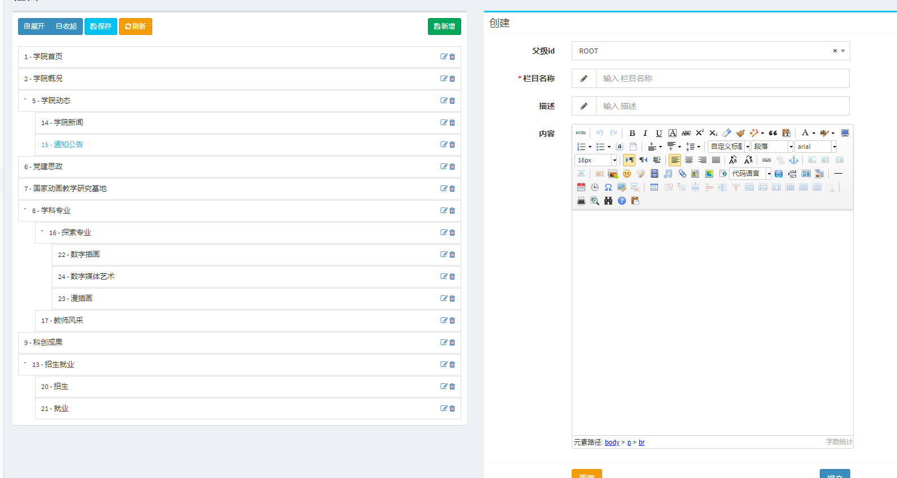Toggle strikethrough text formatting
The image size is (897, 478).
click(686, 133)
